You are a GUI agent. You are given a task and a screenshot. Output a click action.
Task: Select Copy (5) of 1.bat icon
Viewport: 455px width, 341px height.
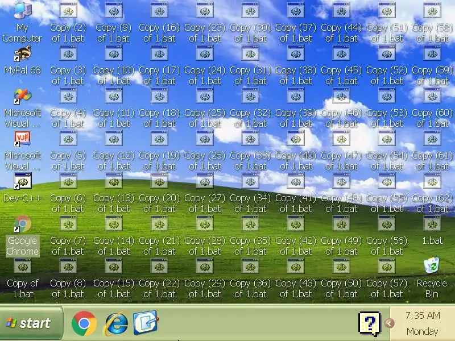[68, 138]
